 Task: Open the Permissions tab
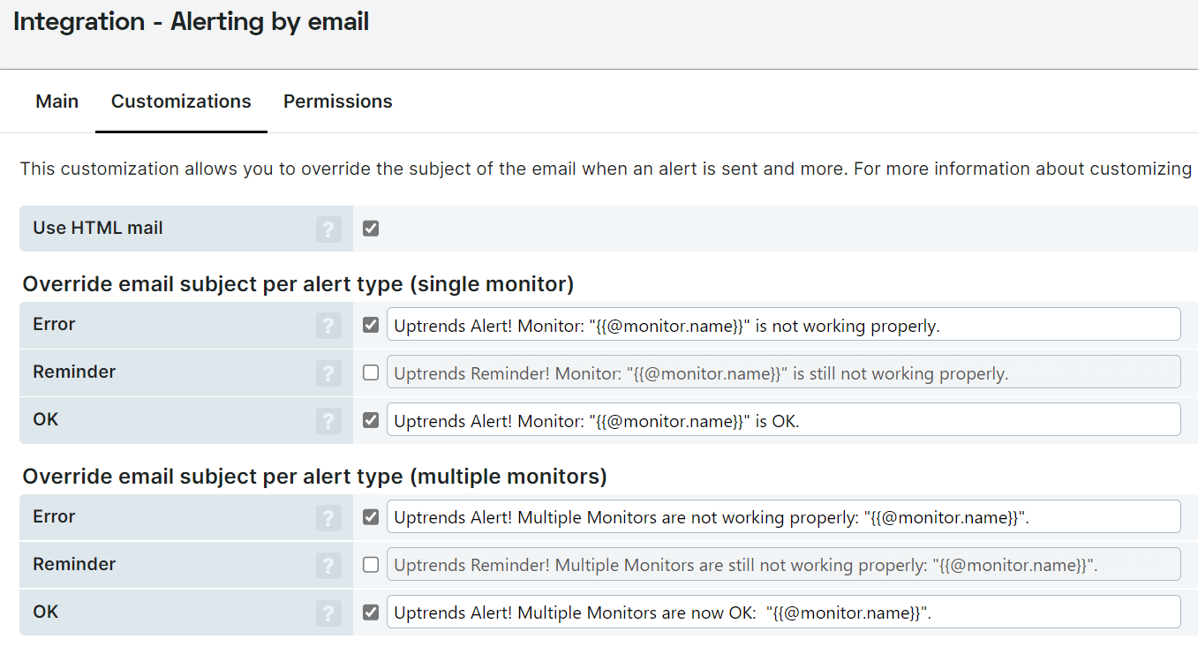pyautogui.click(x=338, y=101)
